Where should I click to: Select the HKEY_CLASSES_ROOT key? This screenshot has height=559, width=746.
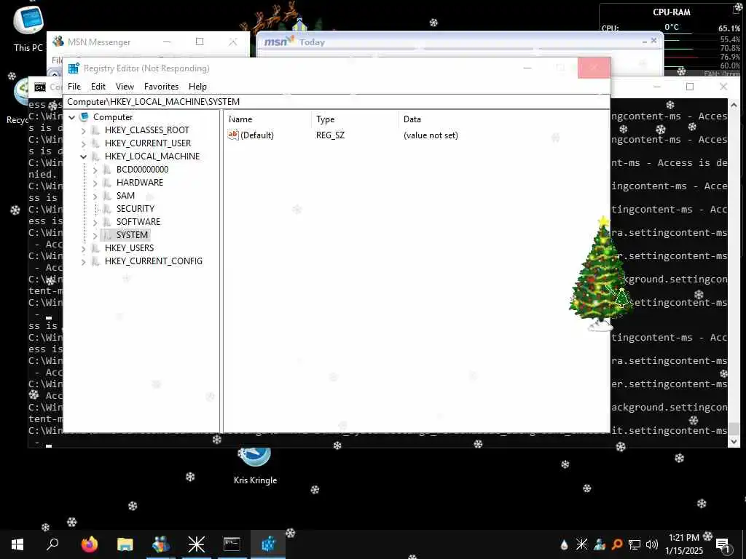[147, 130]
